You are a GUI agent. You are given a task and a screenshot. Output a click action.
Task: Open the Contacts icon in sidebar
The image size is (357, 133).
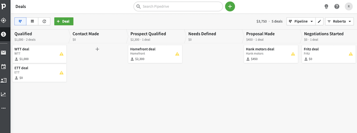coord(4,80)
